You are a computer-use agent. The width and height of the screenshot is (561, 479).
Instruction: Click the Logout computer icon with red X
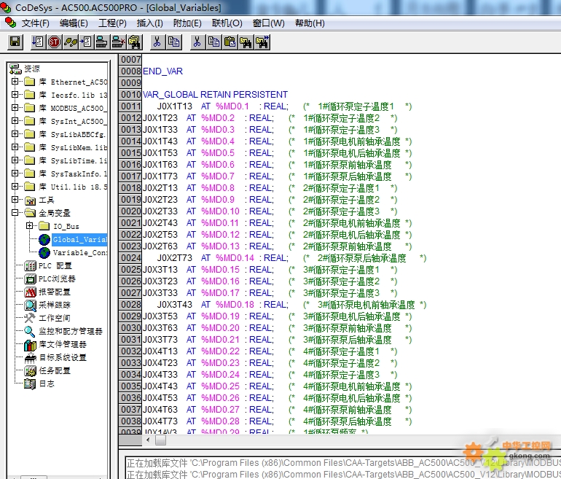click(x=118, y=42)
